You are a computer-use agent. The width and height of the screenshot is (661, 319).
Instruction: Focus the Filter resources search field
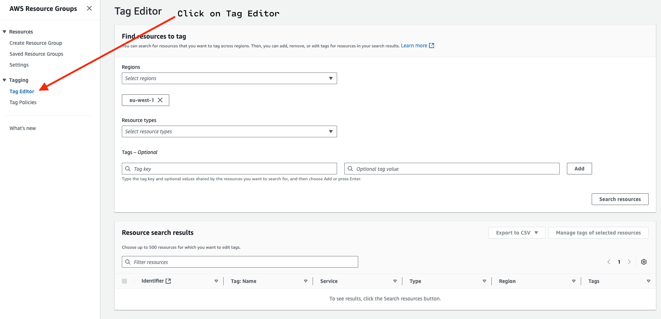[x=241, y=262]
